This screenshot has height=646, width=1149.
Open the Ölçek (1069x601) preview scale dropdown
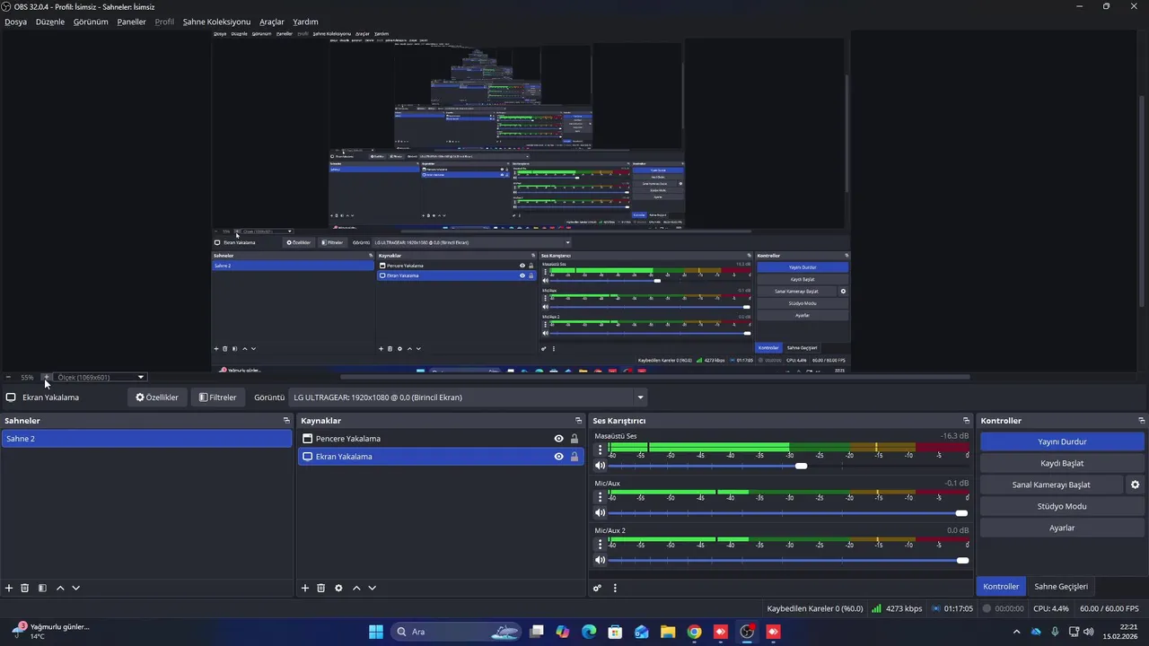point(100,377)
